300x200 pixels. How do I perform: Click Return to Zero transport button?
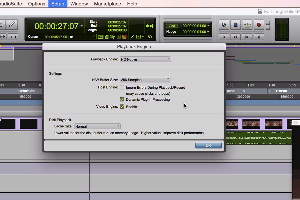(224, 37)
